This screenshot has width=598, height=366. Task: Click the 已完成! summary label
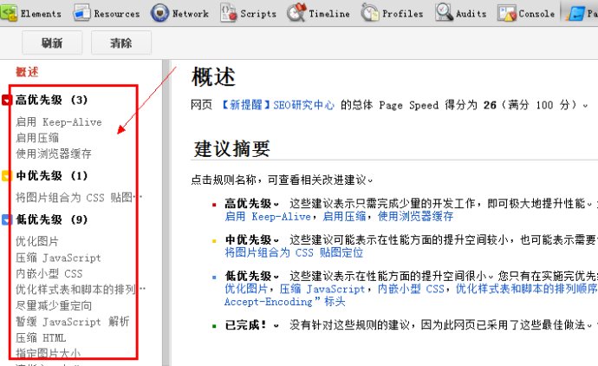coord(245,325)
